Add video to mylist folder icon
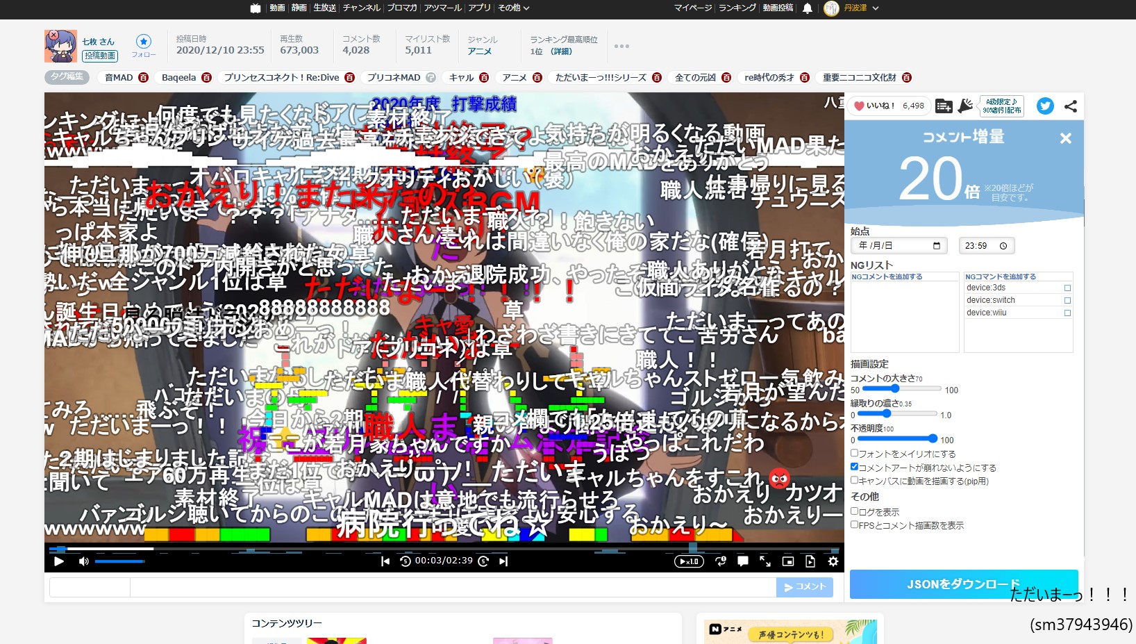 944,106
